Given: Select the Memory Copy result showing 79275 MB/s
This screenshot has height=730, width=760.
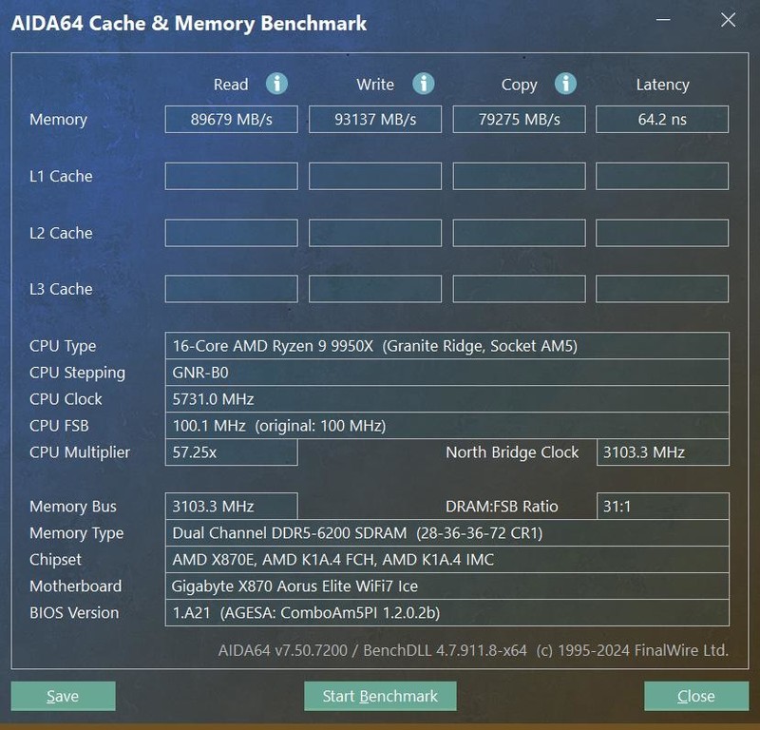Looking at the screenshot, I should tap(519, 119).
